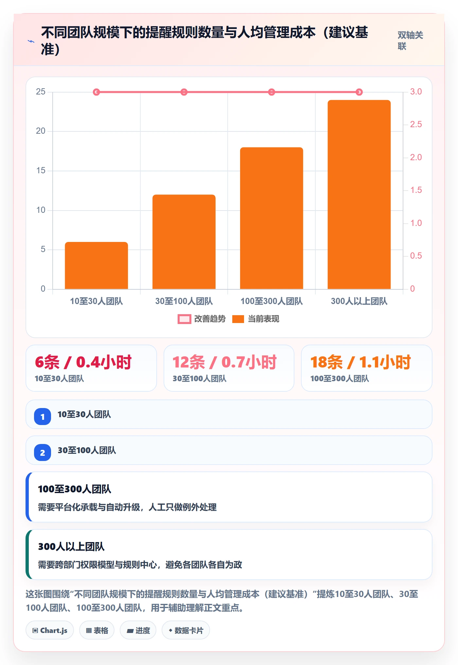Click the right axis value 3.0
Viewport: 458px width, 665px height.
click(416, 92)
